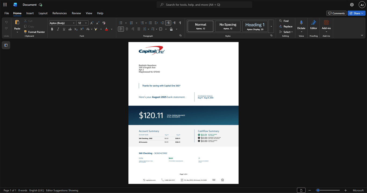Open the app launcher grid

[5, 5]
